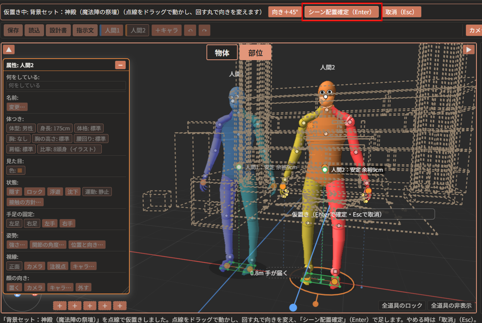Viewport: 482px width, 323px height.
Task: Collapse the top panel with the up triangle
Action: [x=9, y=49]
